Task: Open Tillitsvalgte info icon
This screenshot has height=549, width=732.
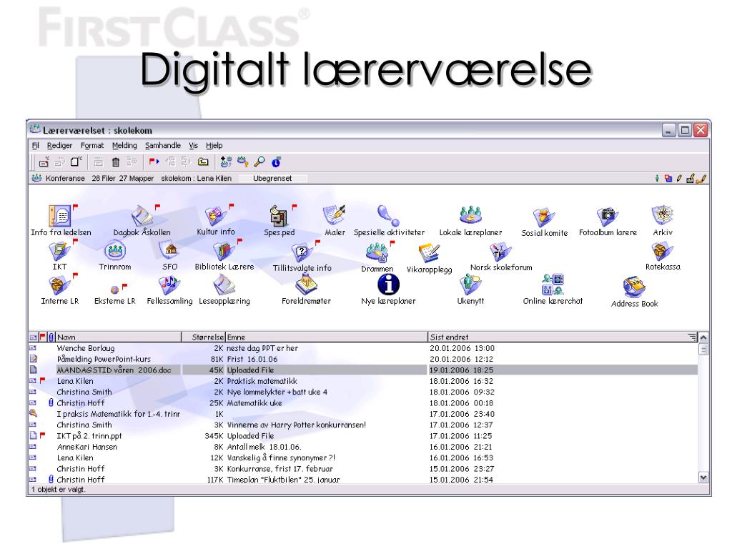Action: coord(302,252)
